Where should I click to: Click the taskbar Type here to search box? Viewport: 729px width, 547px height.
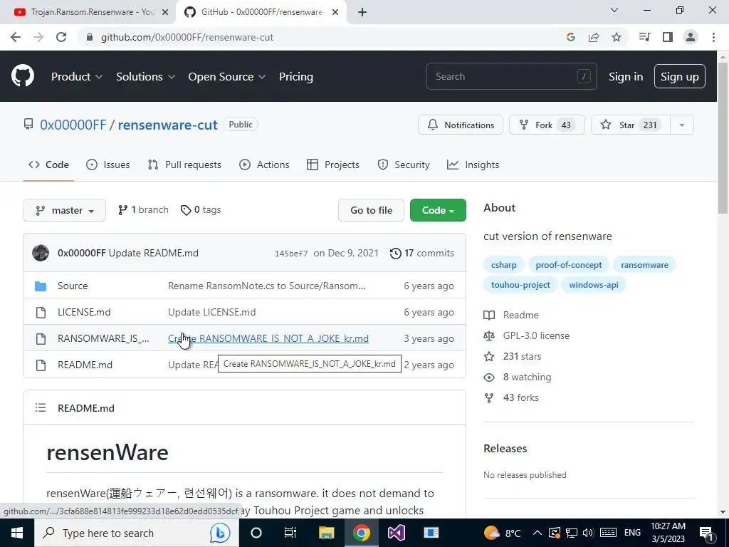click(x=137, y=533)
